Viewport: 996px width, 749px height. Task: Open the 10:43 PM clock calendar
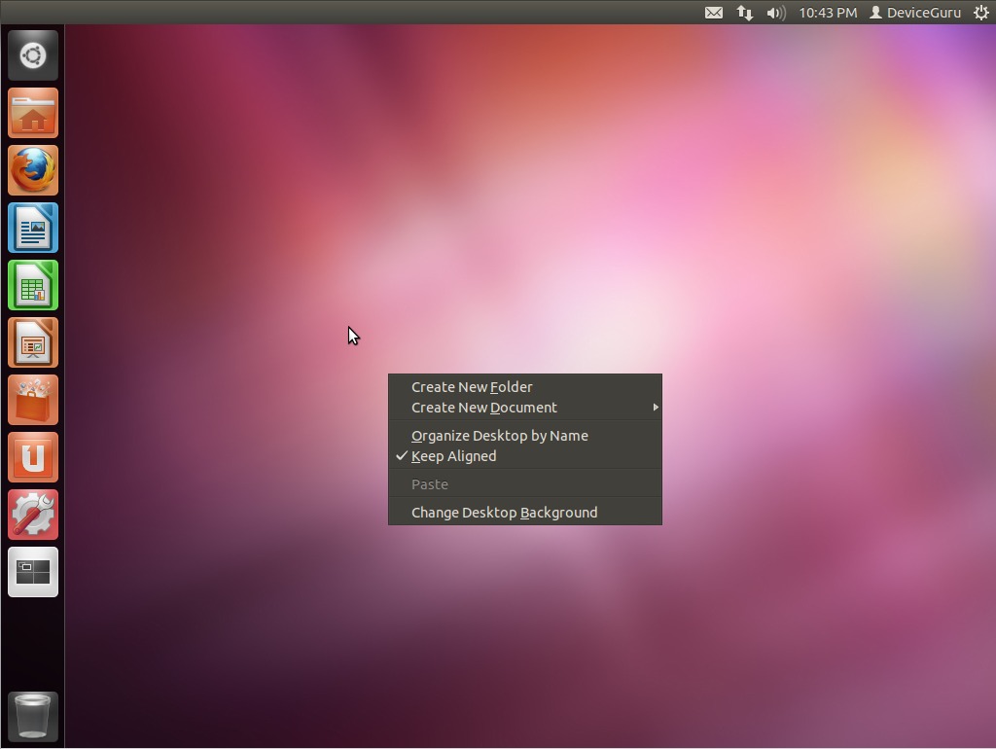(828, 13)
